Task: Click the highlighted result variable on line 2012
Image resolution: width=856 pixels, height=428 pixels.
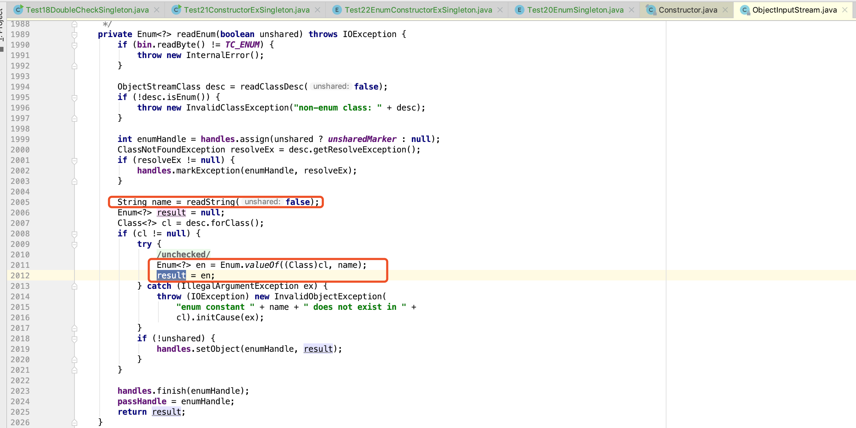Action: click(171, 276)
